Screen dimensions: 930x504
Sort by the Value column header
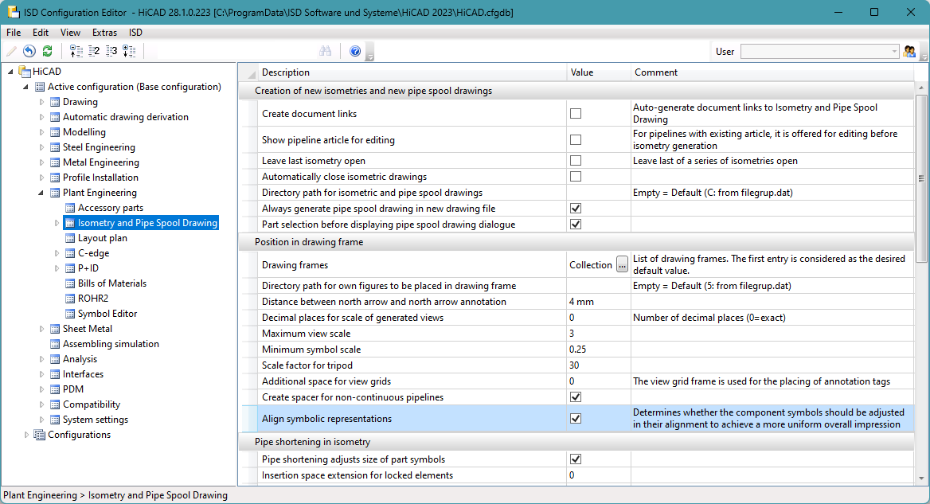(598, 72)
